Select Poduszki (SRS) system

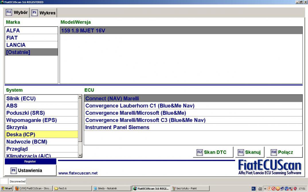pos(42,113)
